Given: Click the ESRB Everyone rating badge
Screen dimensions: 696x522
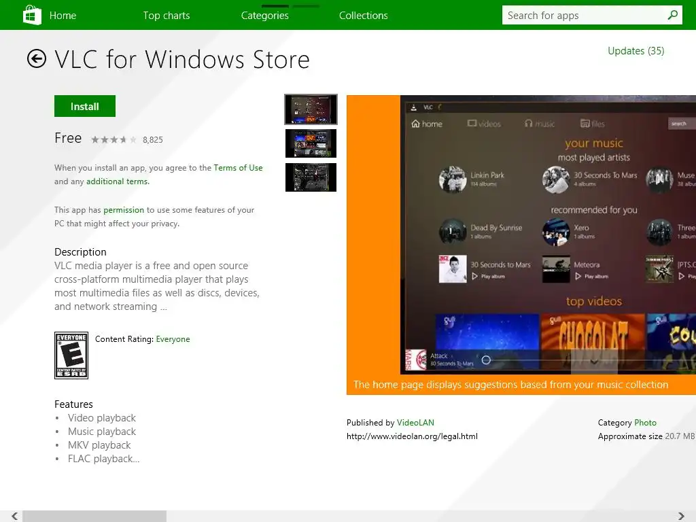Looking at the screenshot, I should [x=71, y=355].
